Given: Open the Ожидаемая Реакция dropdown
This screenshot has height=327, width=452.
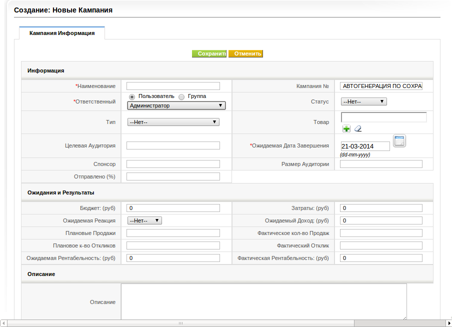Looking at the screenshot, I should (x=144, y=220).
